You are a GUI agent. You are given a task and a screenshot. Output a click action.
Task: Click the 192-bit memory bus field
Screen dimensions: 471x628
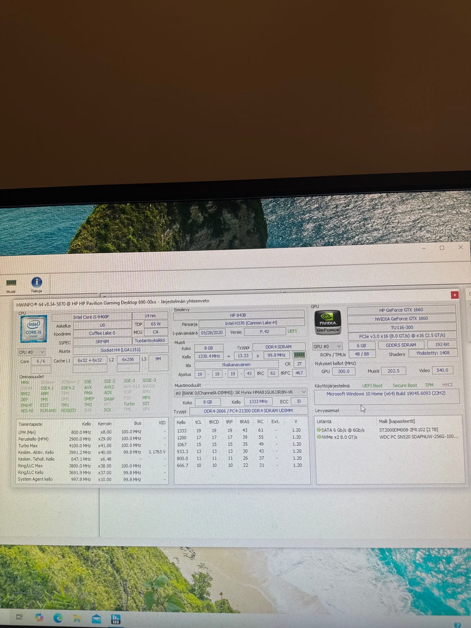442,344
